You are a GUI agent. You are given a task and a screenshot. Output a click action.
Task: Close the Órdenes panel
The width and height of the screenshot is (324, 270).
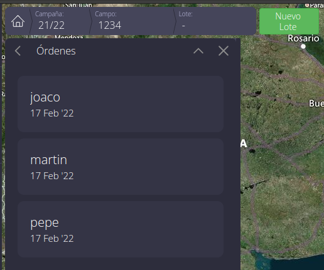(224, 51)
